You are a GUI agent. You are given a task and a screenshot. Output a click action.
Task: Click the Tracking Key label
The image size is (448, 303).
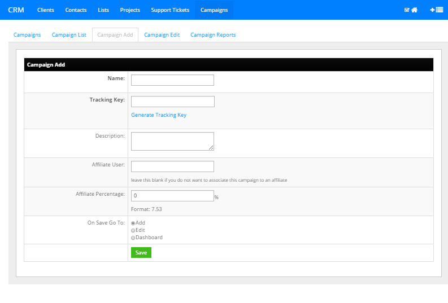coord(107,100)
